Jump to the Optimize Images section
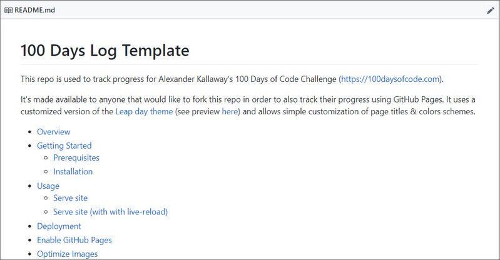The height and width of the screenshot is (260, 500). pyautogui.click(x=68, y=254)
